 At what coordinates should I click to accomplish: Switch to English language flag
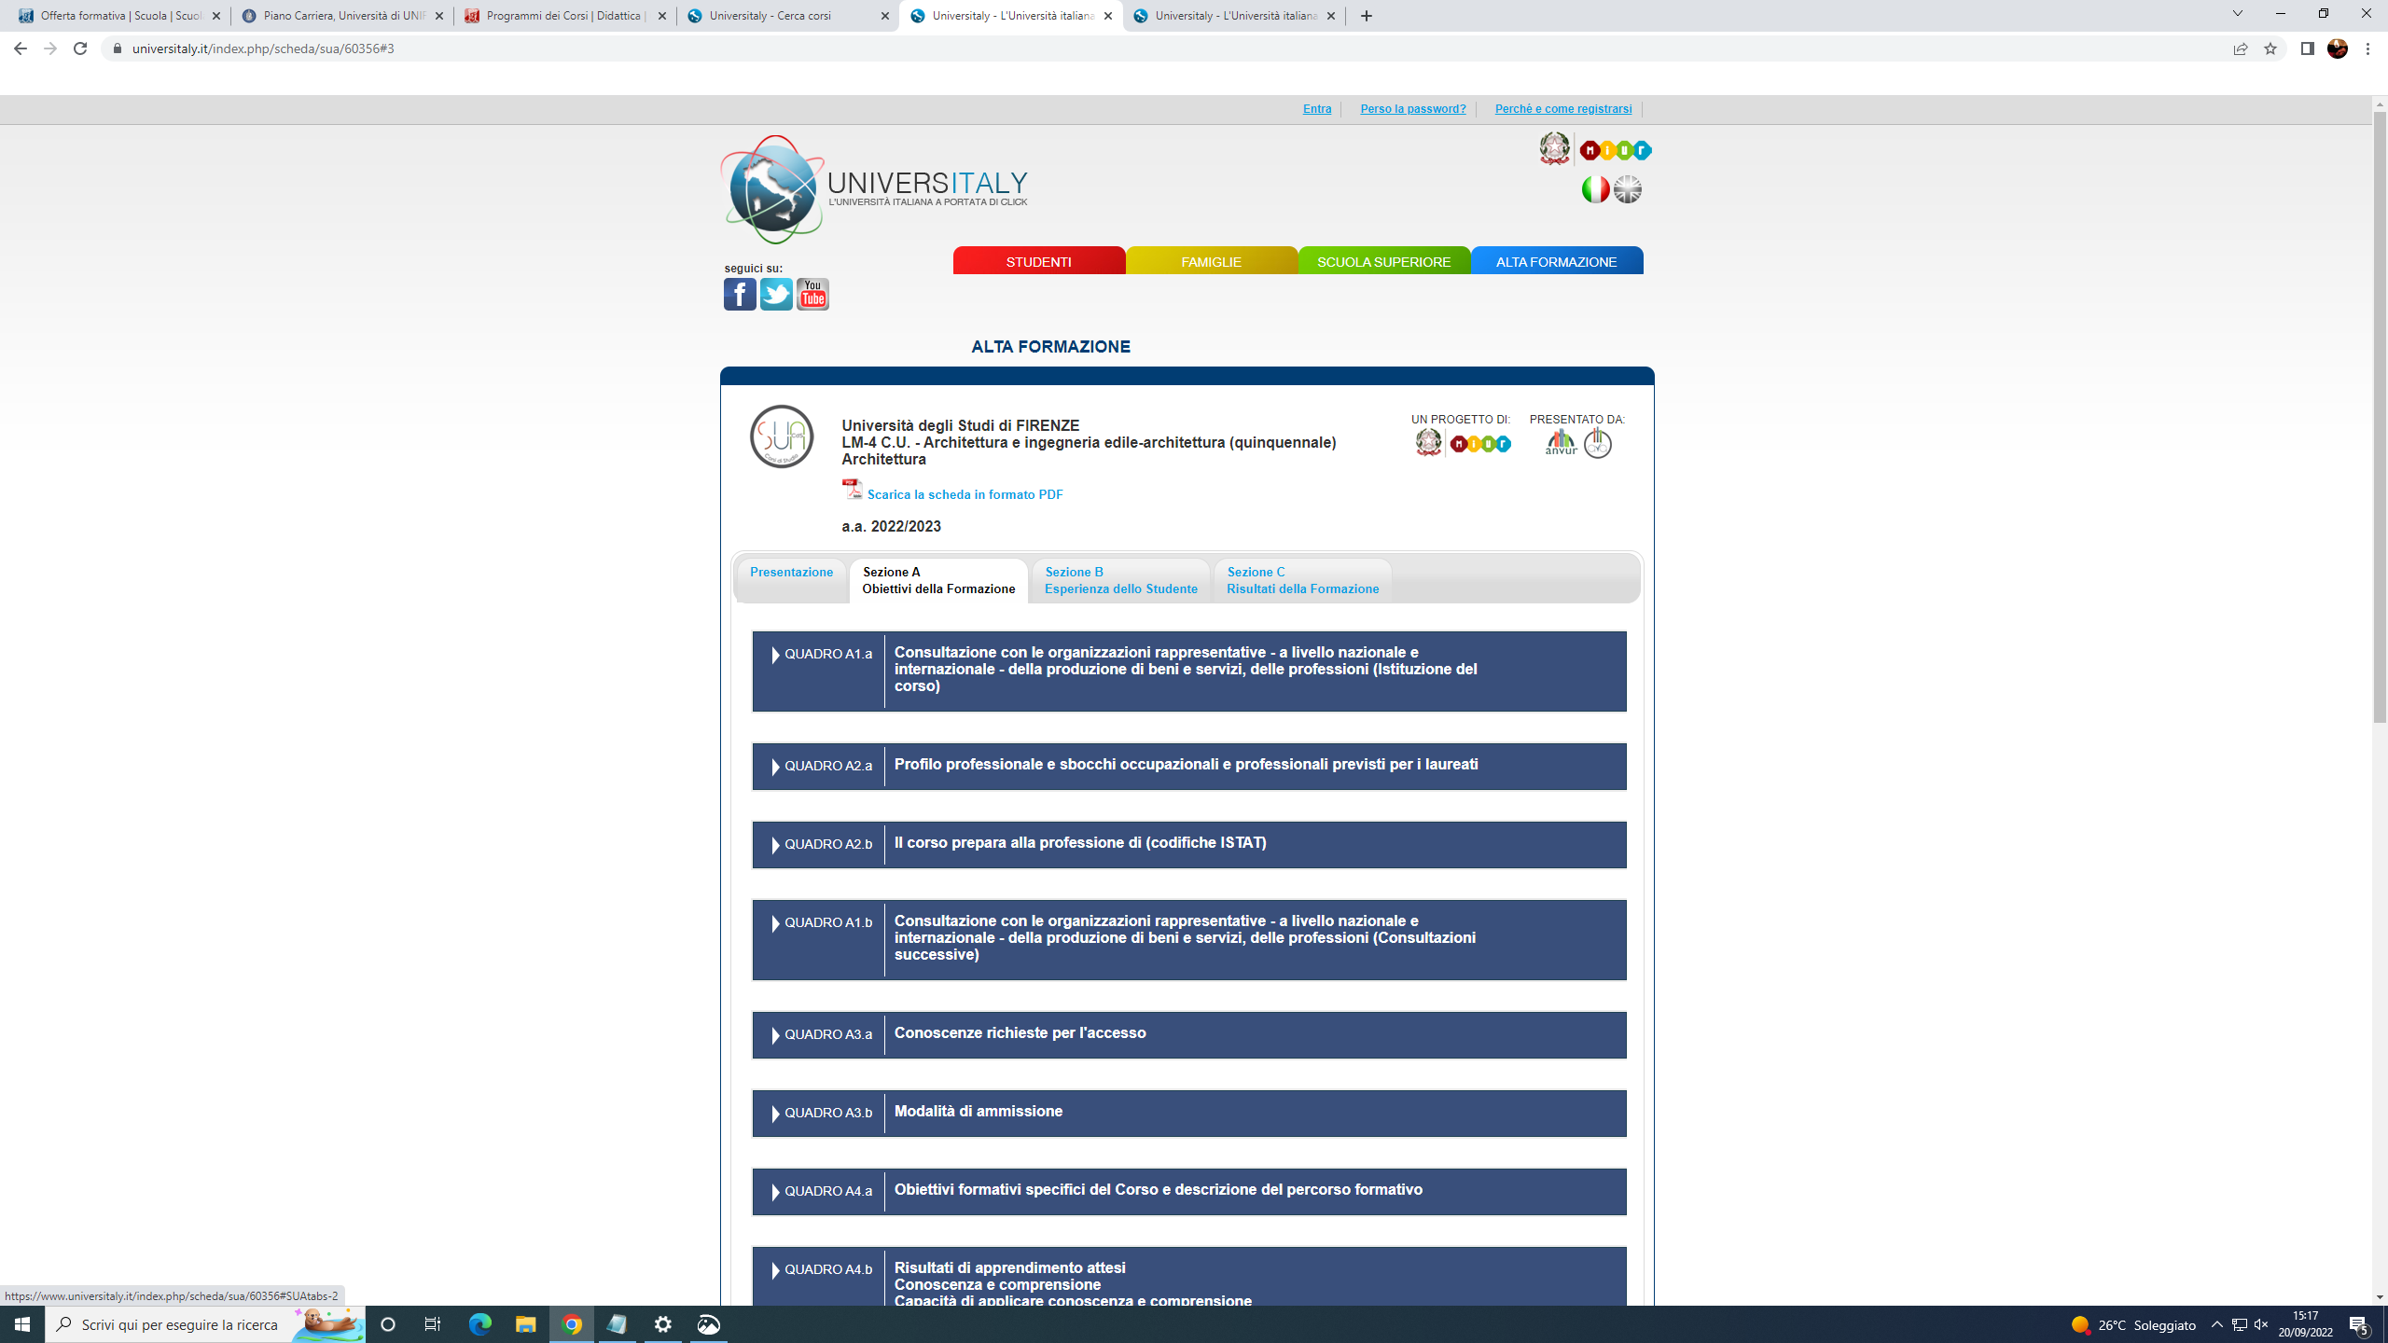point(1628,189)
